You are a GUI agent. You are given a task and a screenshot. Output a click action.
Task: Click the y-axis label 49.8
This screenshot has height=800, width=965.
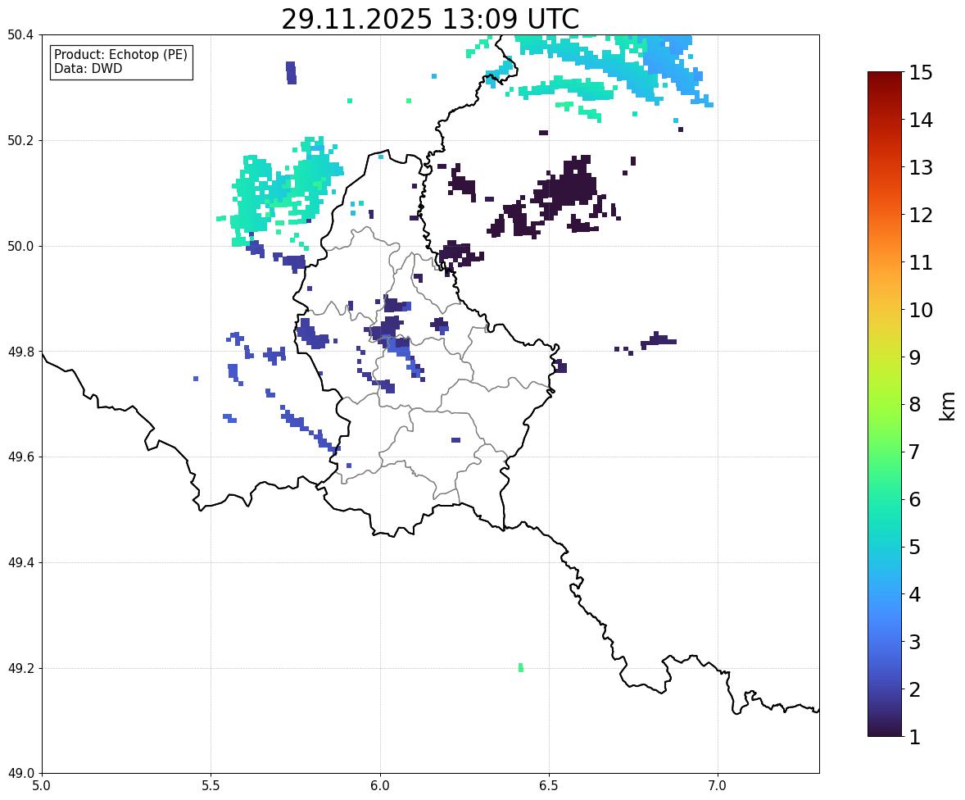coord(20,352)
